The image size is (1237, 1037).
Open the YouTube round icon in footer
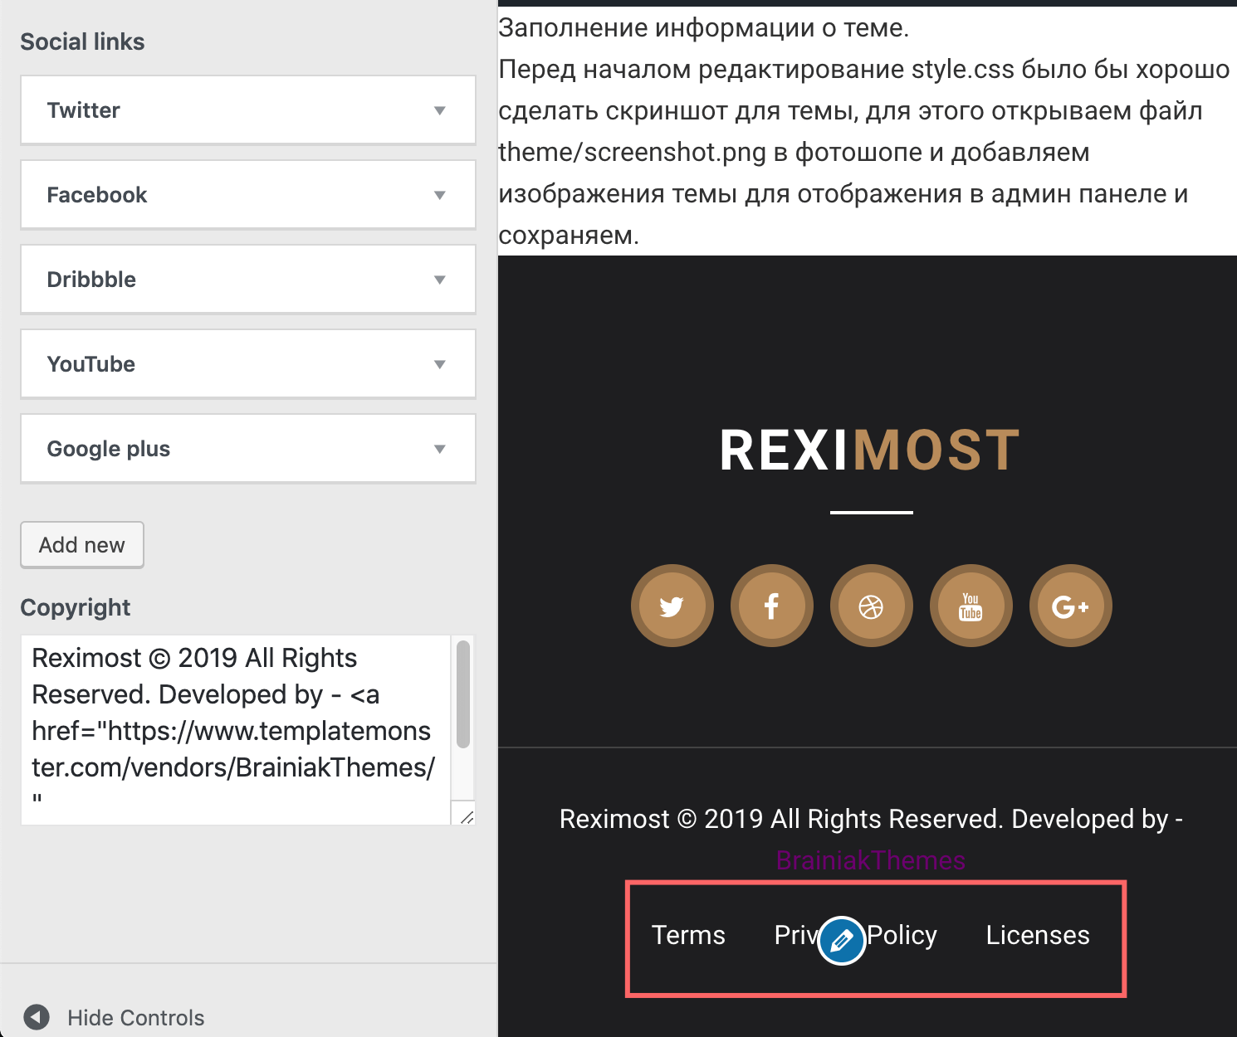(971, 606)
